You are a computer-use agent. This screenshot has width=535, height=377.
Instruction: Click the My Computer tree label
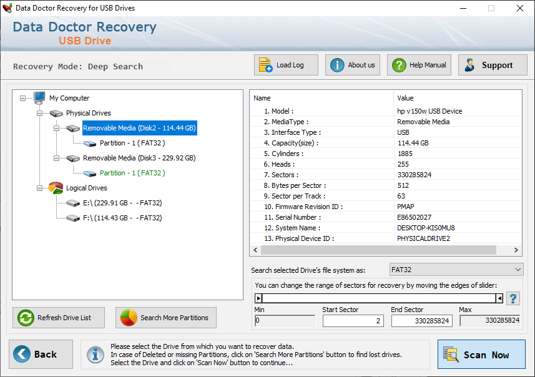click(x=69, y=98)
